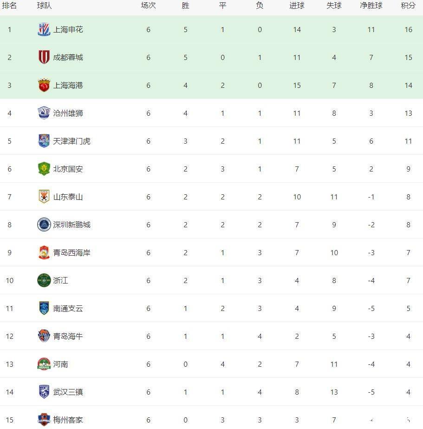The height and width of the screenshot is (429, 423).
Task: Click the Shandong Taishan team logo
Action: (44, 197)
